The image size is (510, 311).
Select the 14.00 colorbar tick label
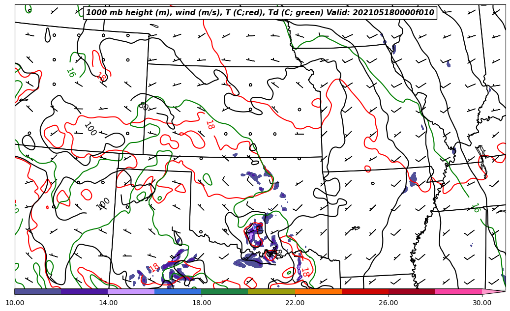108,303
